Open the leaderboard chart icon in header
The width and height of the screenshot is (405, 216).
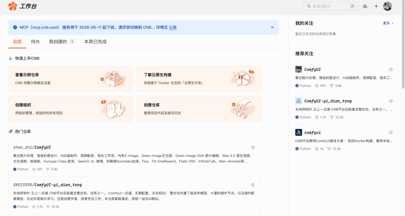coord(365,6)
